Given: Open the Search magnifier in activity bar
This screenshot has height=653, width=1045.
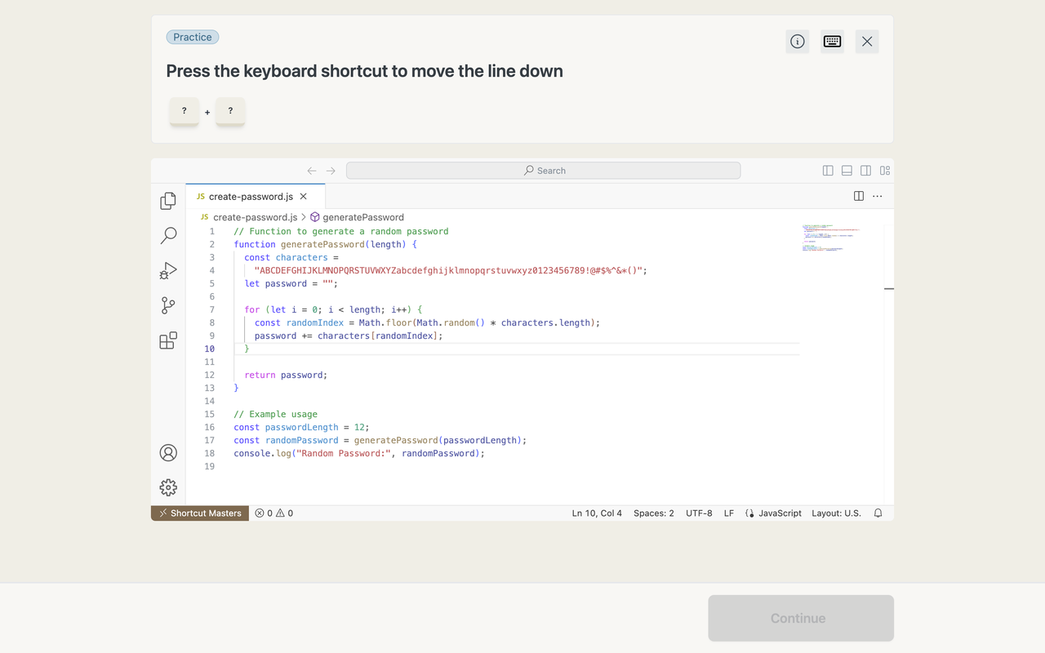Looking at the screenshot, I should click(168, 236).
